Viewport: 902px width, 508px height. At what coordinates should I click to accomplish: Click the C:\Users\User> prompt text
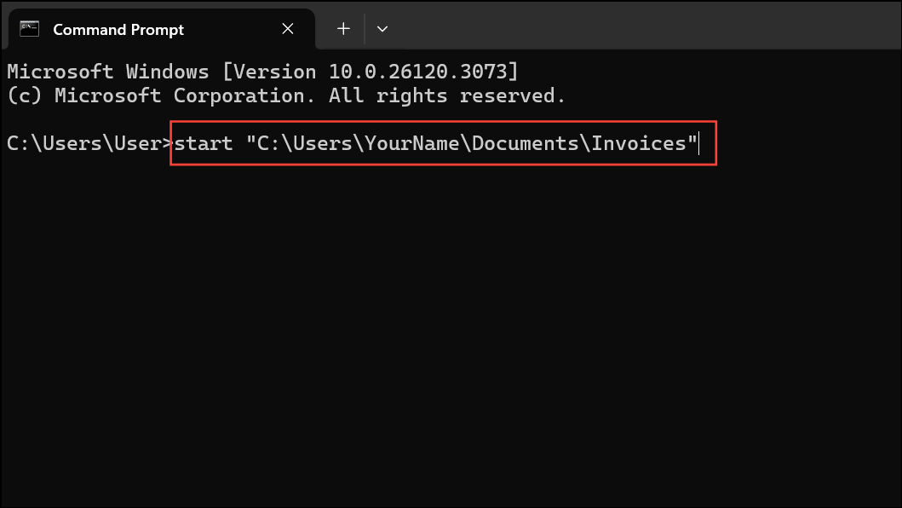tap(89, 143)
